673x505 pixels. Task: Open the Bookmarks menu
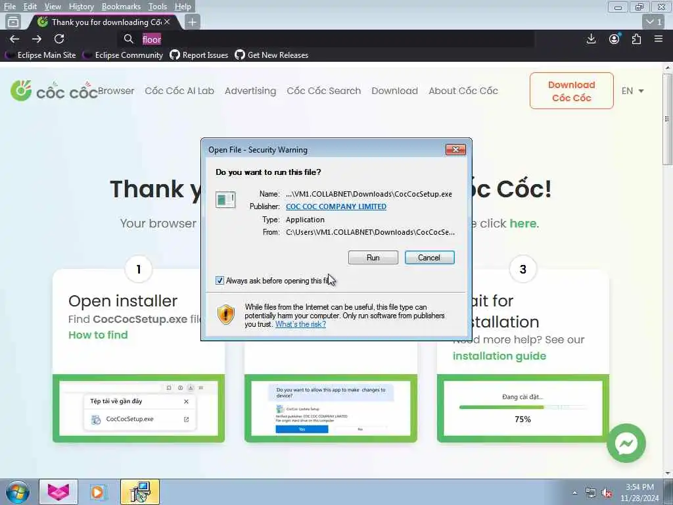coord(121,7)
